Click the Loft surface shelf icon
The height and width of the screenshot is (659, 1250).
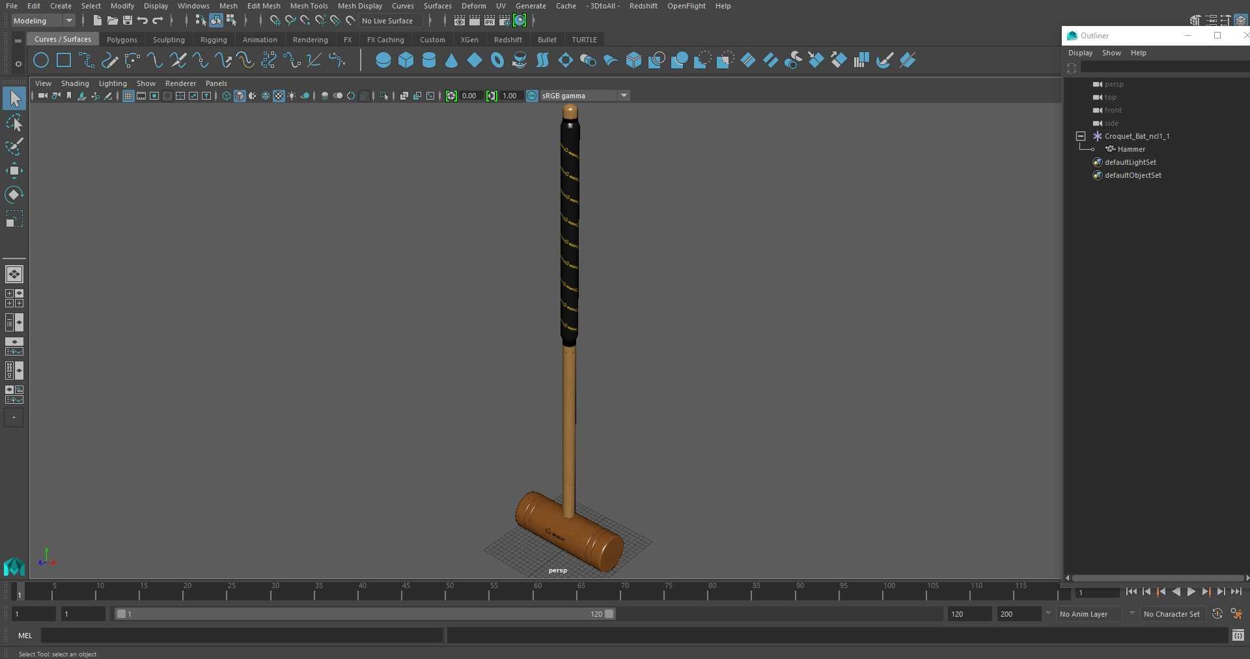coord(542,61)
